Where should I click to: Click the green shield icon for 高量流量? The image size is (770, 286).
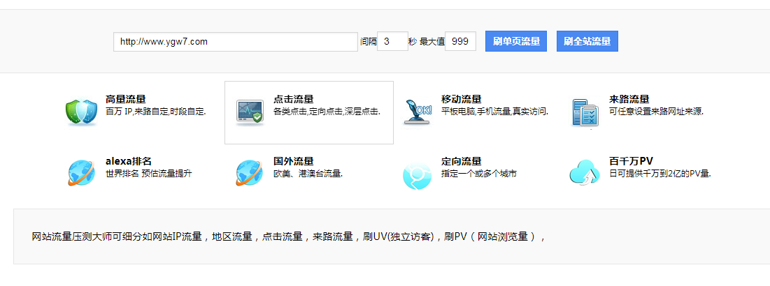82,112
